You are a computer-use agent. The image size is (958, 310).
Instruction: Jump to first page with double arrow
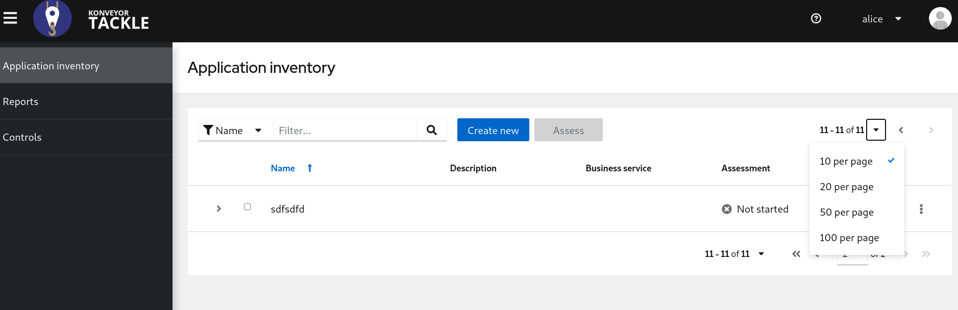click(796, 254)
